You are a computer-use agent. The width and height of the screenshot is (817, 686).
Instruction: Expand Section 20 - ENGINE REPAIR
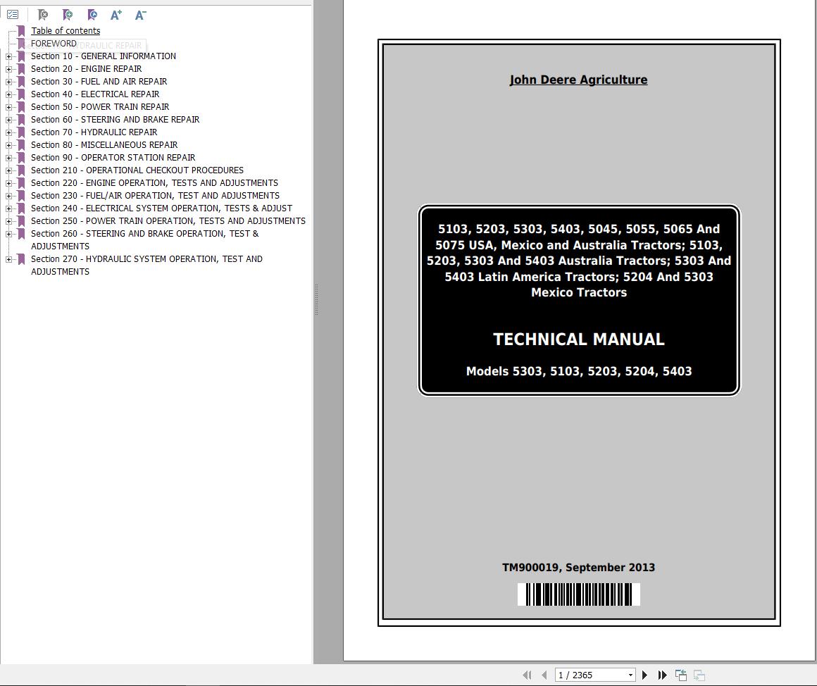point(8,69)
